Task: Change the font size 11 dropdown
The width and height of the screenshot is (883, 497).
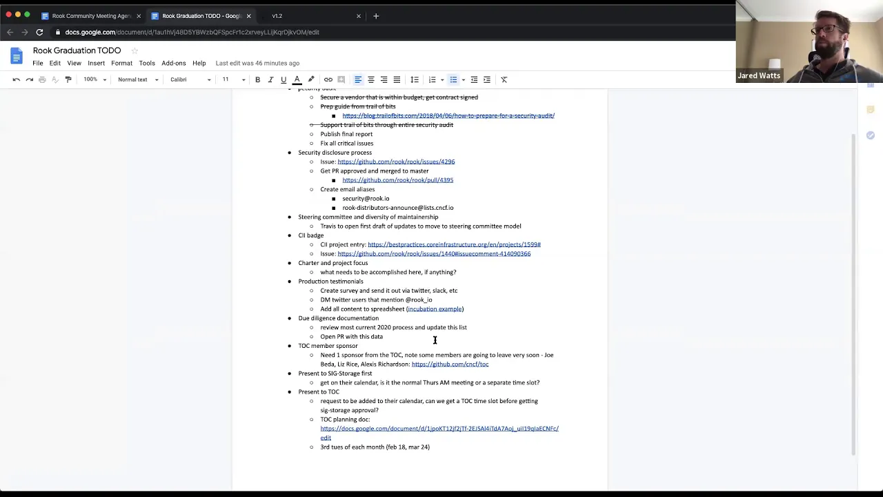Action: point(233,79)
